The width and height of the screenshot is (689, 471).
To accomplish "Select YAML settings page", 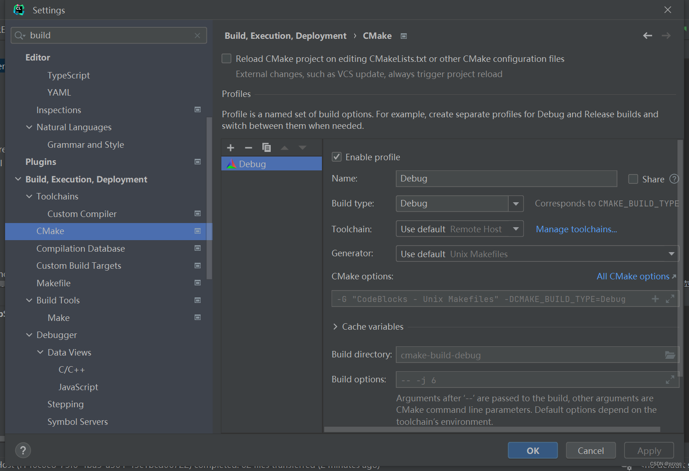I will click(x=59, y=92).
